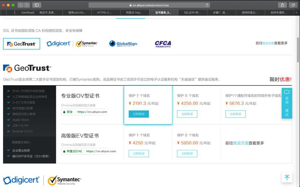Click the SHA-256和2048位加密 feature item
This screenshot has height=187, width=300.
[26, 91]
